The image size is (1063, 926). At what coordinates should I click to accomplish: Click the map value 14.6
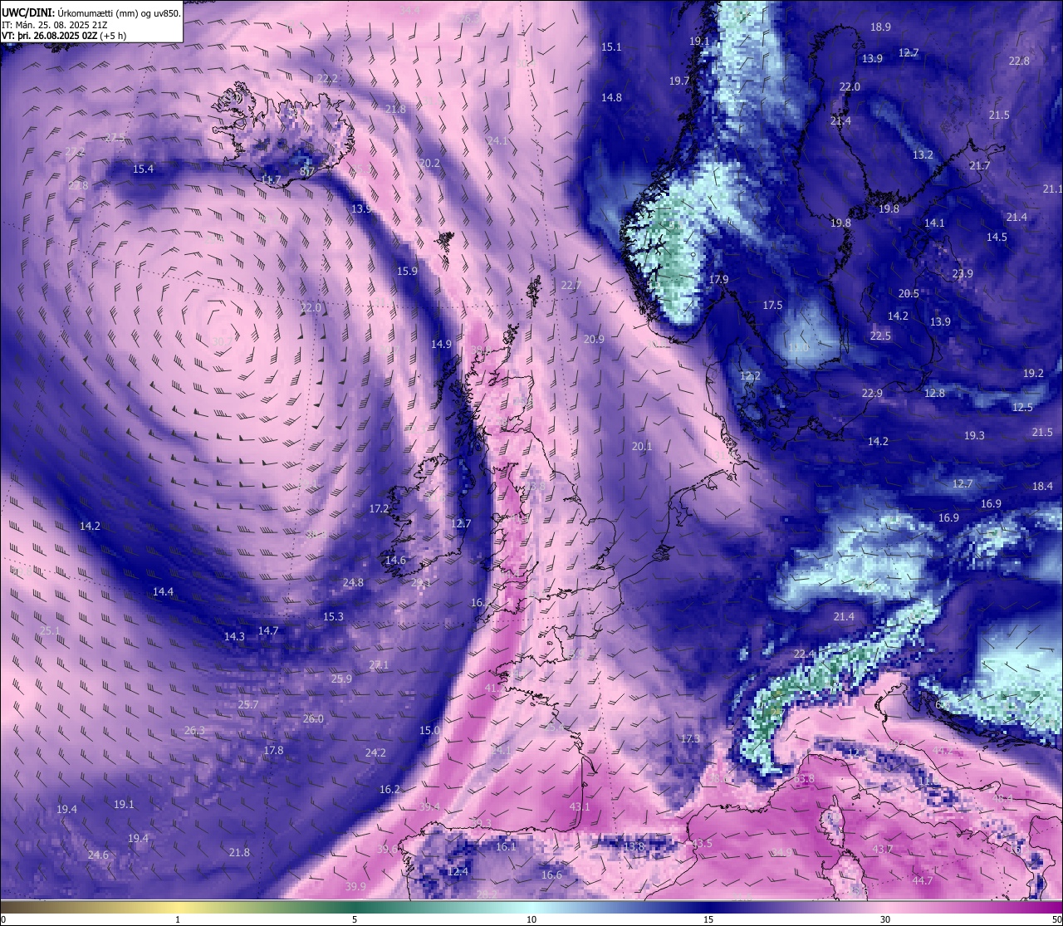[x=395, y=561]
